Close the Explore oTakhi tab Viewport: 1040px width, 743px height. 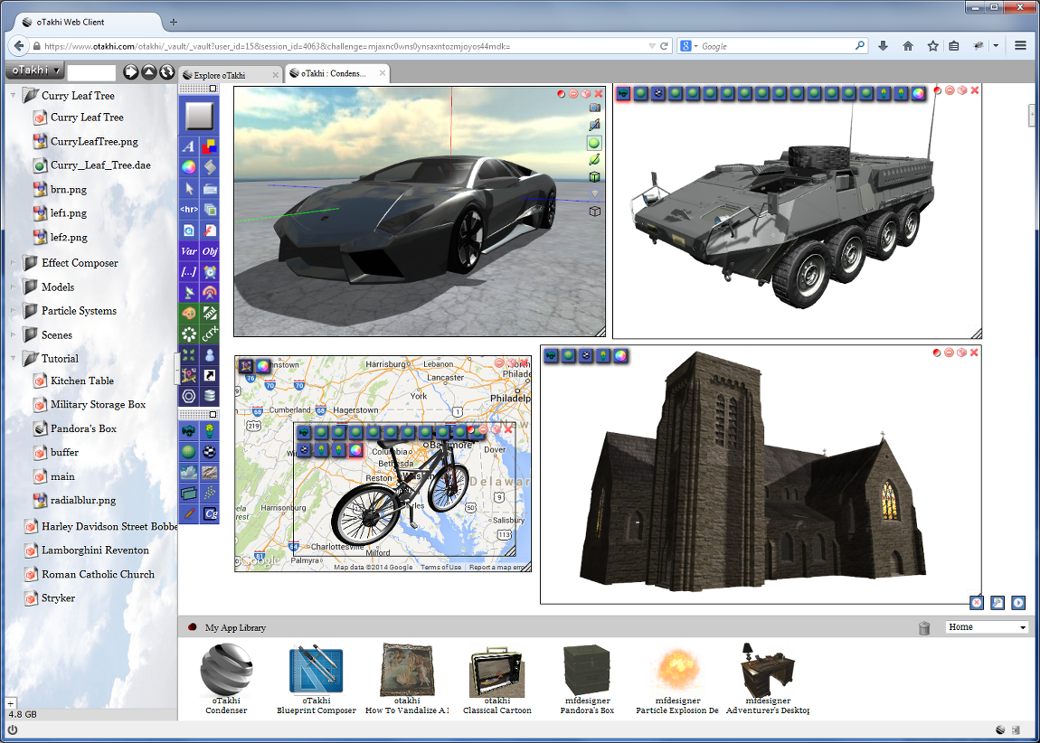click(276, 75)
